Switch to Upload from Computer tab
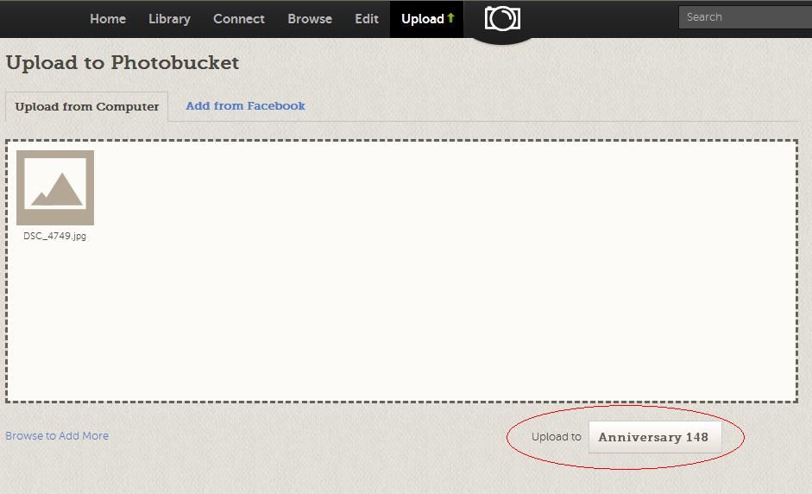The height and width of the screenshot is (494, 812). (x=87, y=107)
